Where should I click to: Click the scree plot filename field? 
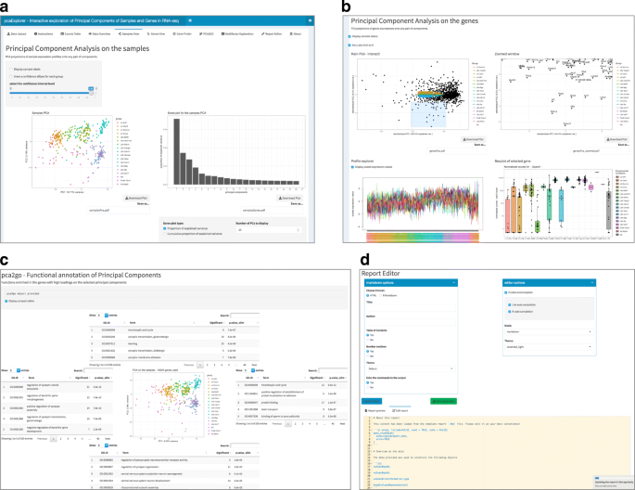[272, 211]
